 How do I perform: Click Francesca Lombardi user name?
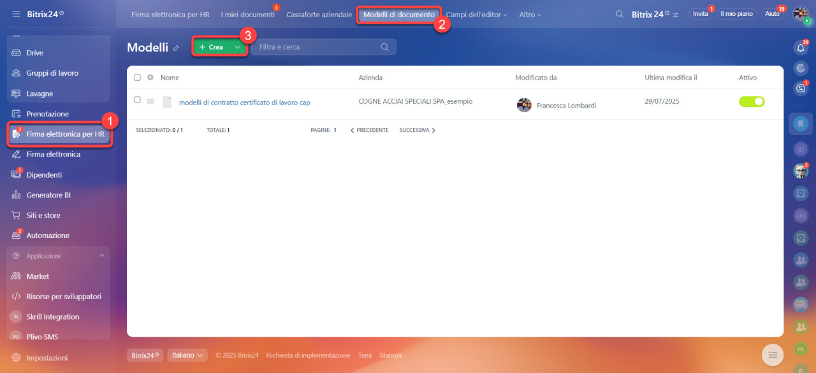point(566,106)
